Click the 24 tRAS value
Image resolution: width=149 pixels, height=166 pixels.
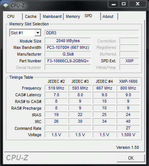click(128, 115)
